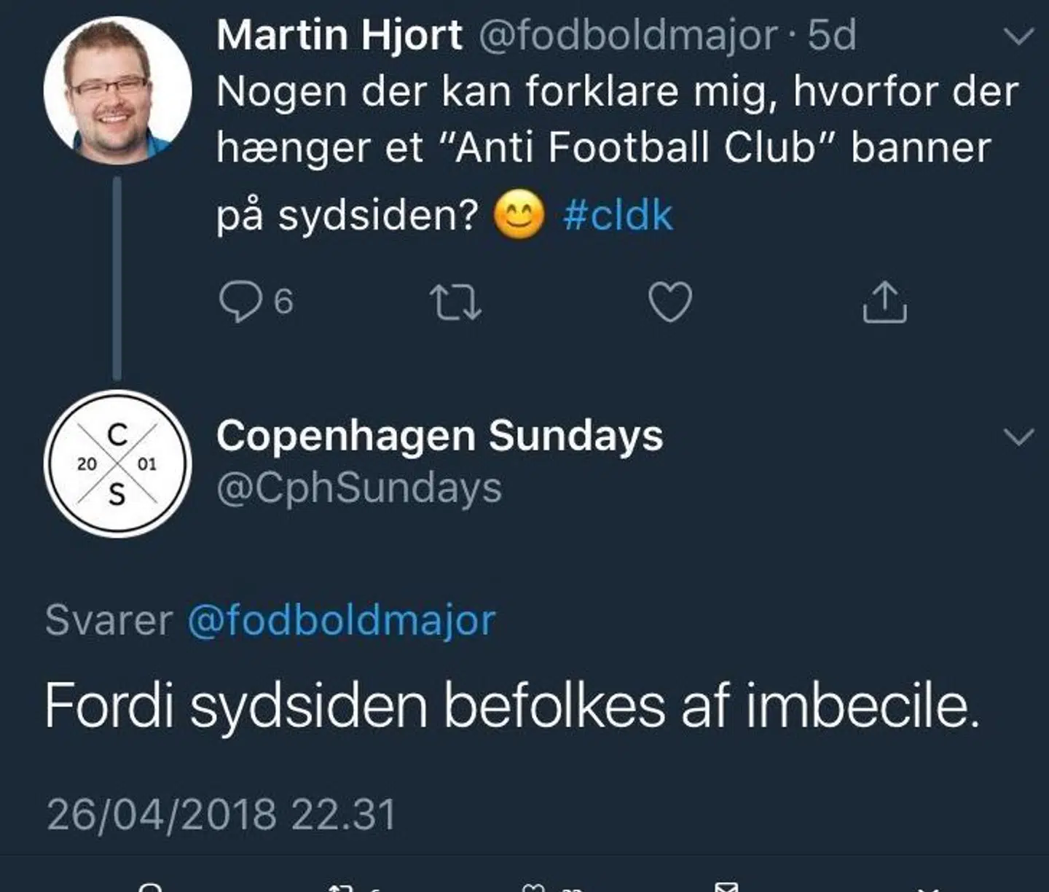The width and height of the screenshot is (1049, 892).
Task: Open the #cldk hashtag
Action: tap(618, 216)
